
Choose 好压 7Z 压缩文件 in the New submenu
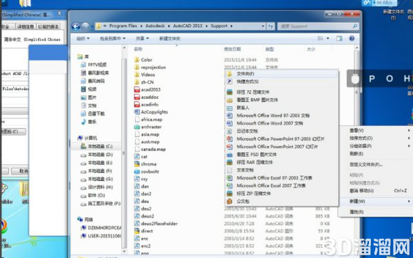(282, 92)
